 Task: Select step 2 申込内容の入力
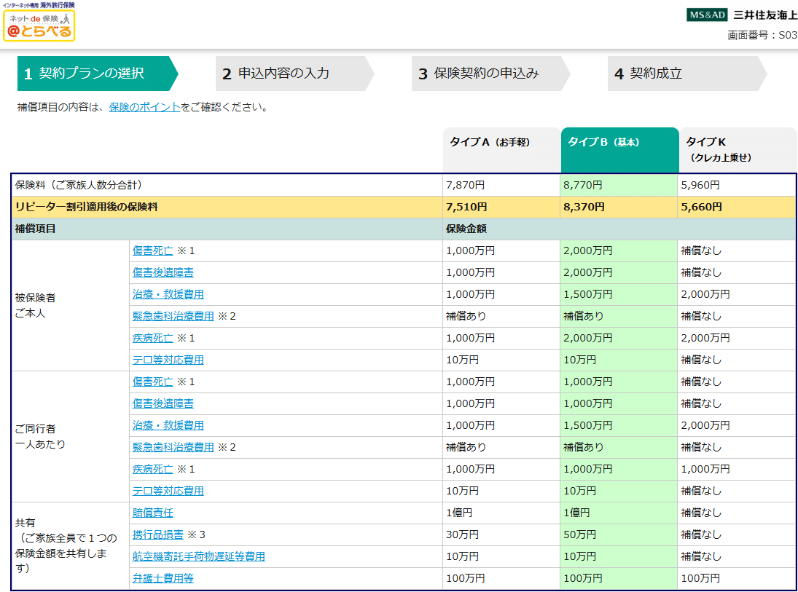tap(294, 74)
